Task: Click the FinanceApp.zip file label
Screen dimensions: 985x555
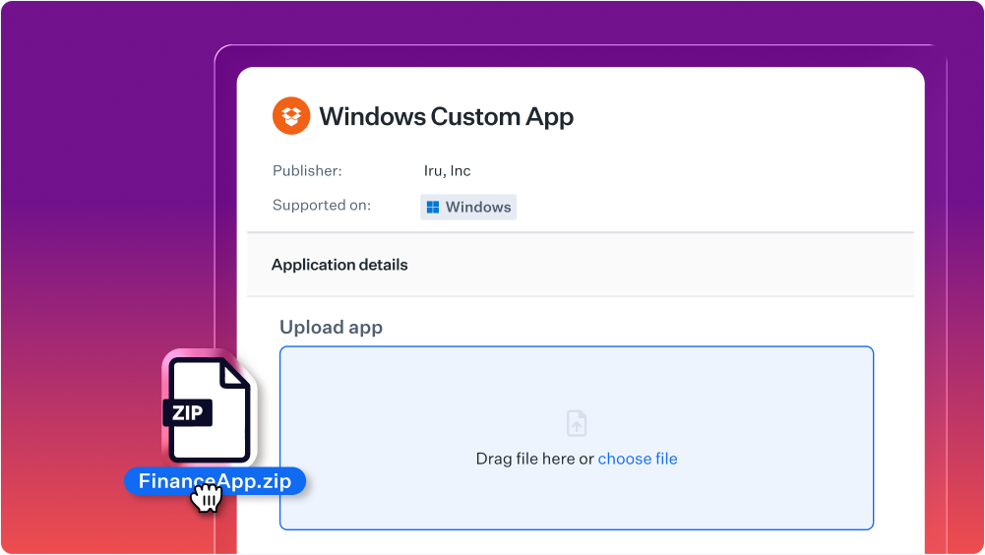Action: point(215,481)
